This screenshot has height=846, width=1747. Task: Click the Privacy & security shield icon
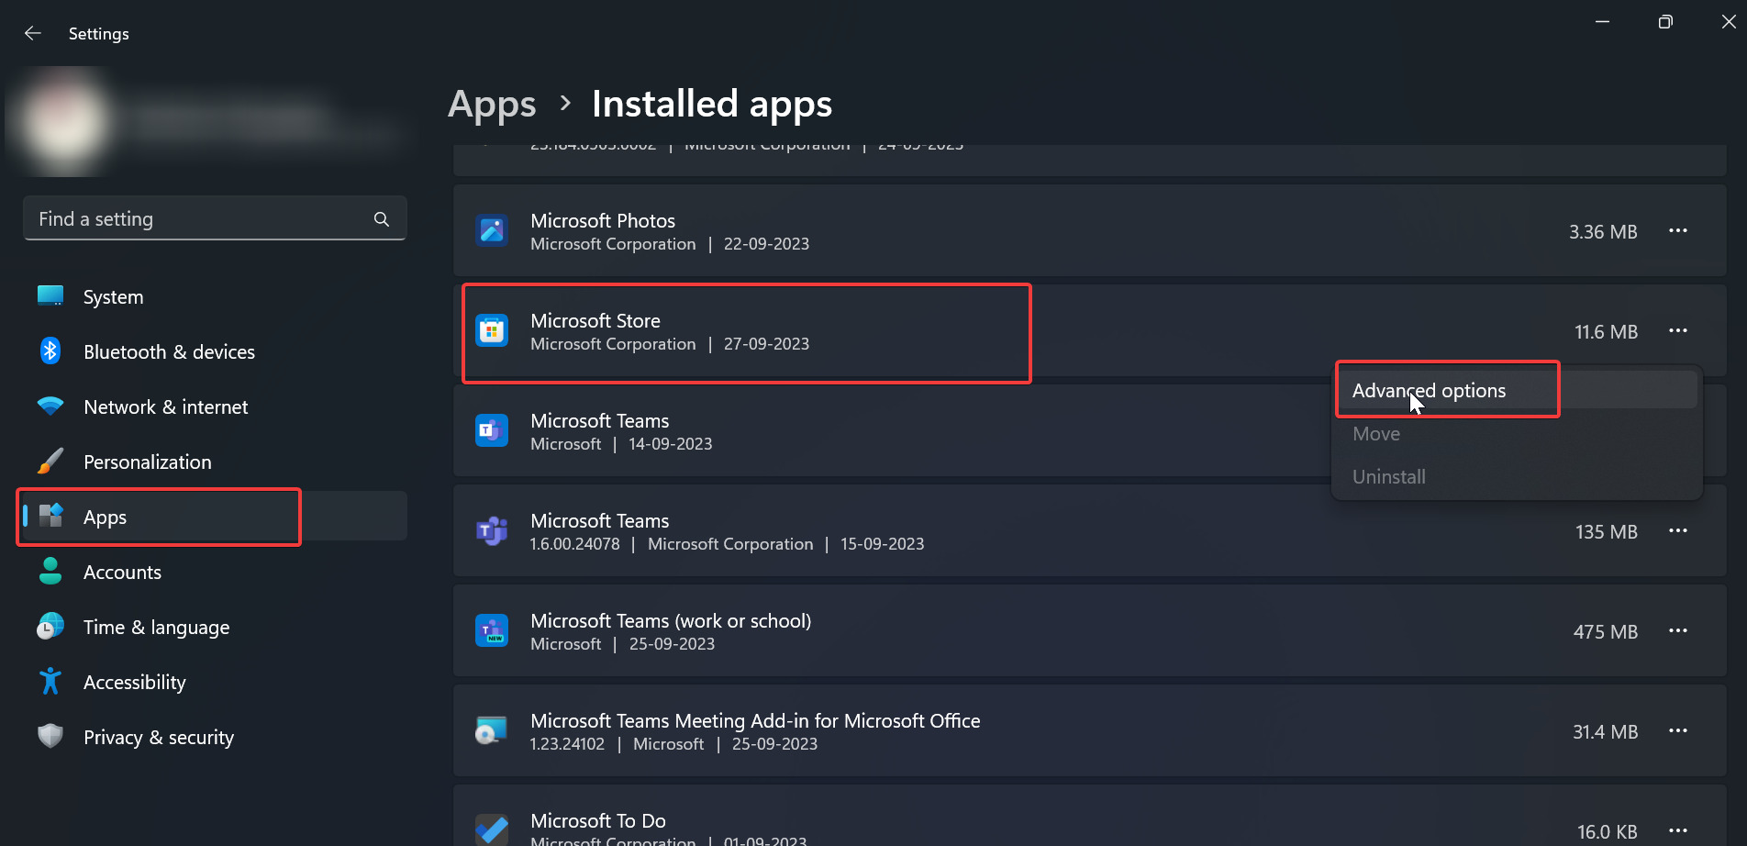(50, 736)
